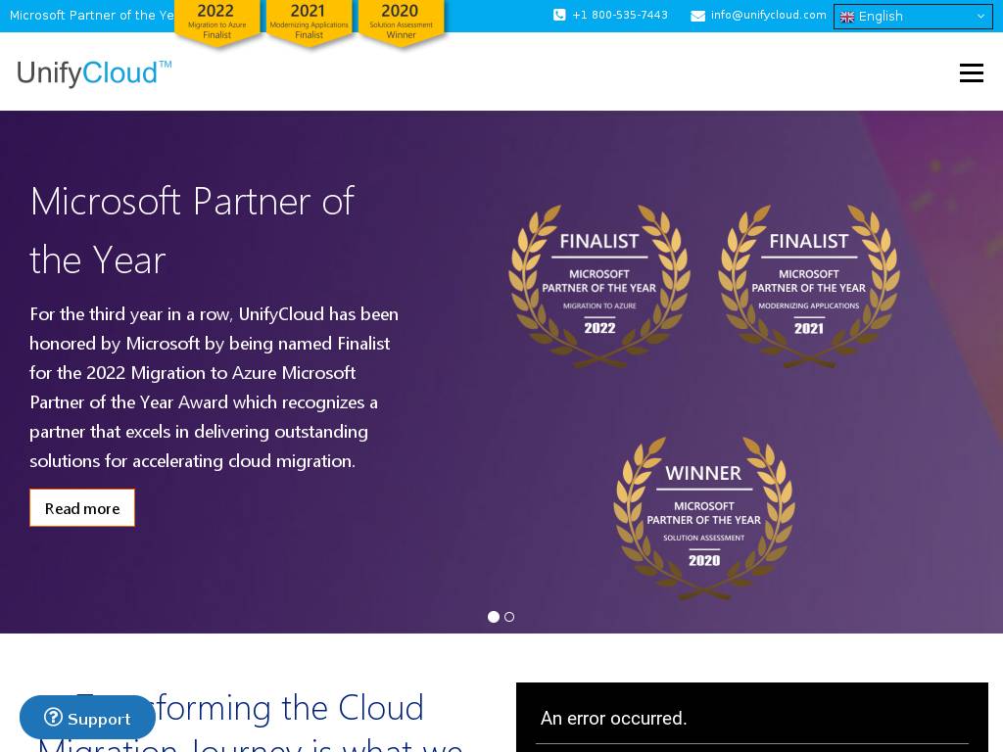1003x752 pixels.
Task: Click the 2021 Finalist laurel wreath image
Action: (809, 286)
